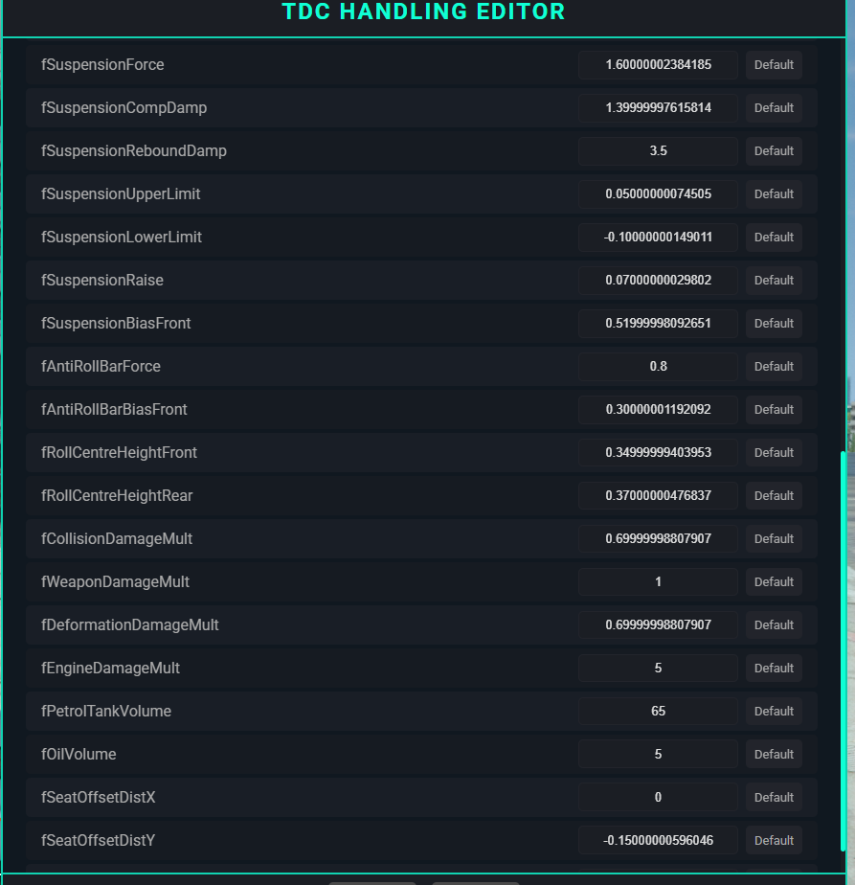Click the fSeatOffsetDistY input field
Viewport: 855px width, 885px height.
click(x=658, y=841)
